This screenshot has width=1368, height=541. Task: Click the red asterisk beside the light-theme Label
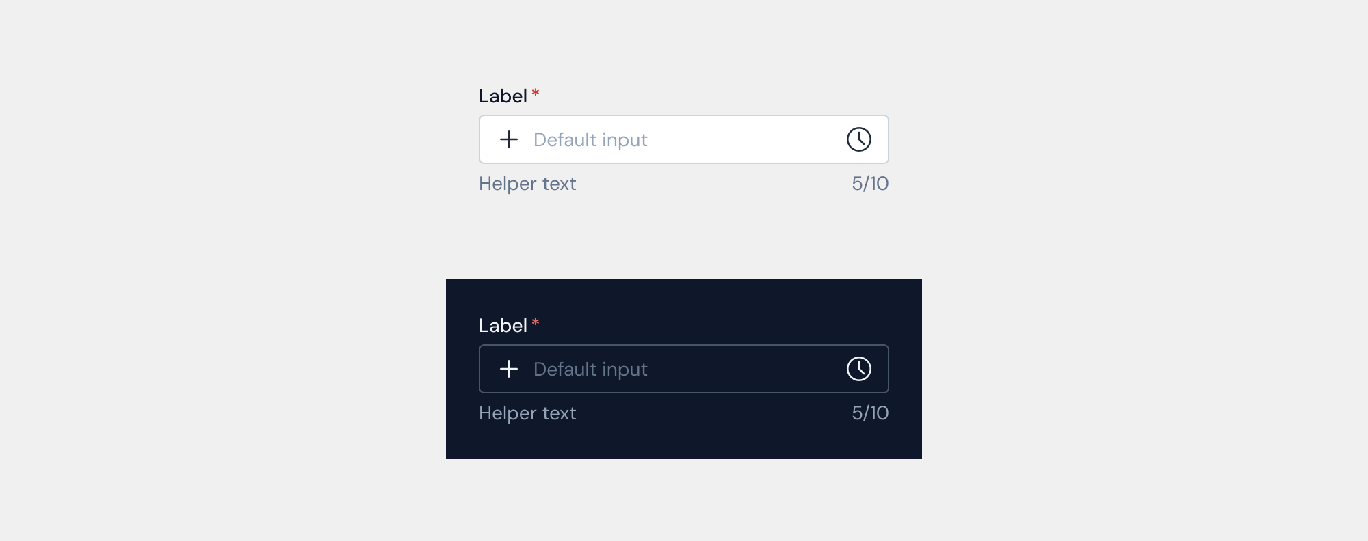point(536,93)
